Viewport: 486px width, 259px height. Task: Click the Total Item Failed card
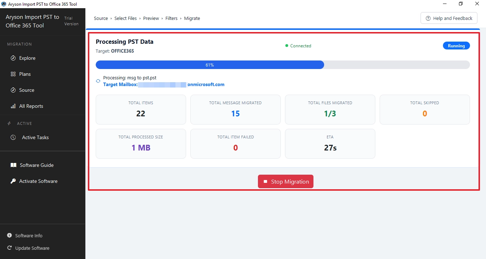pos(236,144)
